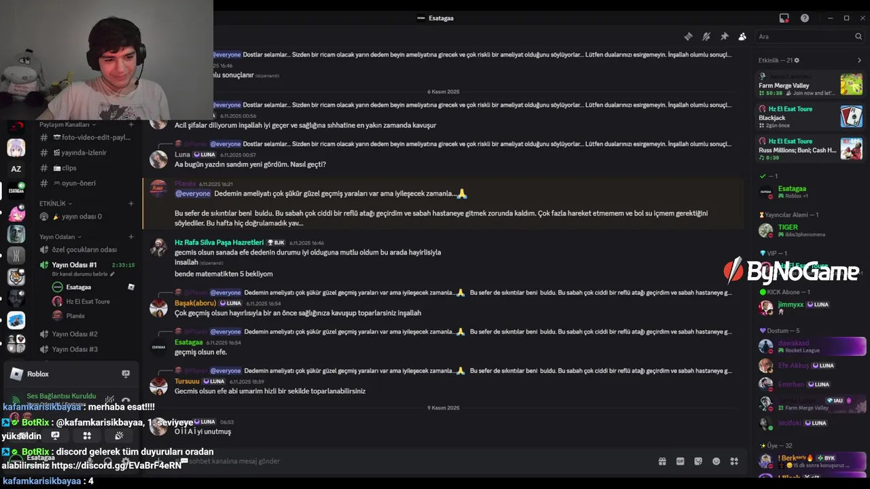This screenshot has height=489, width=870.
Task: Open the Threads icon in channel header
Action: 688,37
